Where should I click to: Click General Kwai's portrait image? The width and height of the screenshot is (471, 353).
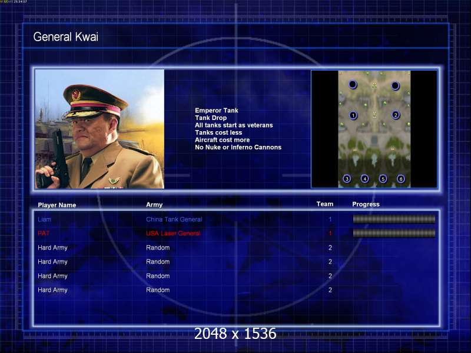tap(99, 129)
